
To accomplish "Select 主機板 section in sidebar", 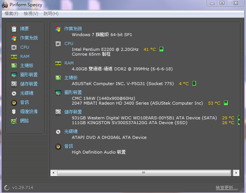I will pos(27,66).
